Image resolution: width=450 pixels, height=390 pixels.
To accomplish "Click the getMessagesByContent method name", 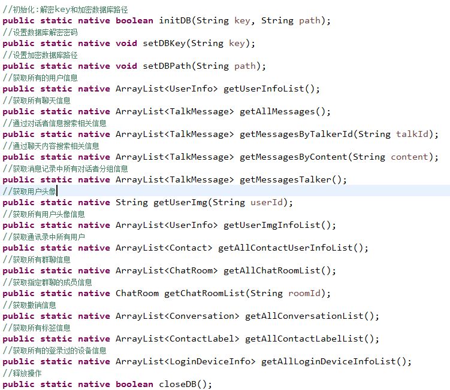I will tap(294, 157).
